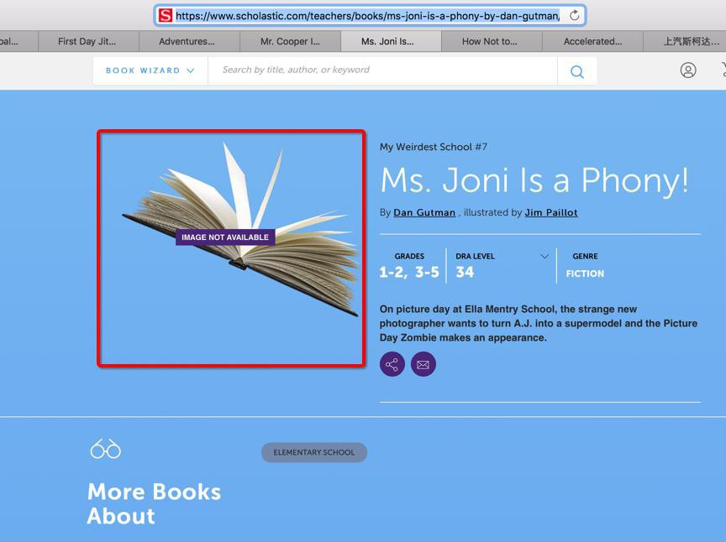
Task: Click the book cover placeholder image
Action: (232, 249)
